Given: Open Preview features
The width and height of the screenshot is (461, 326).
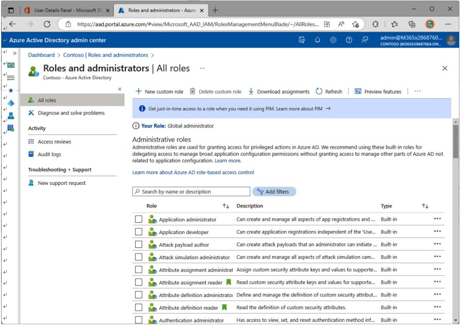Looking at the screenshot, I should pyautogui.click(x=378, y=91).
